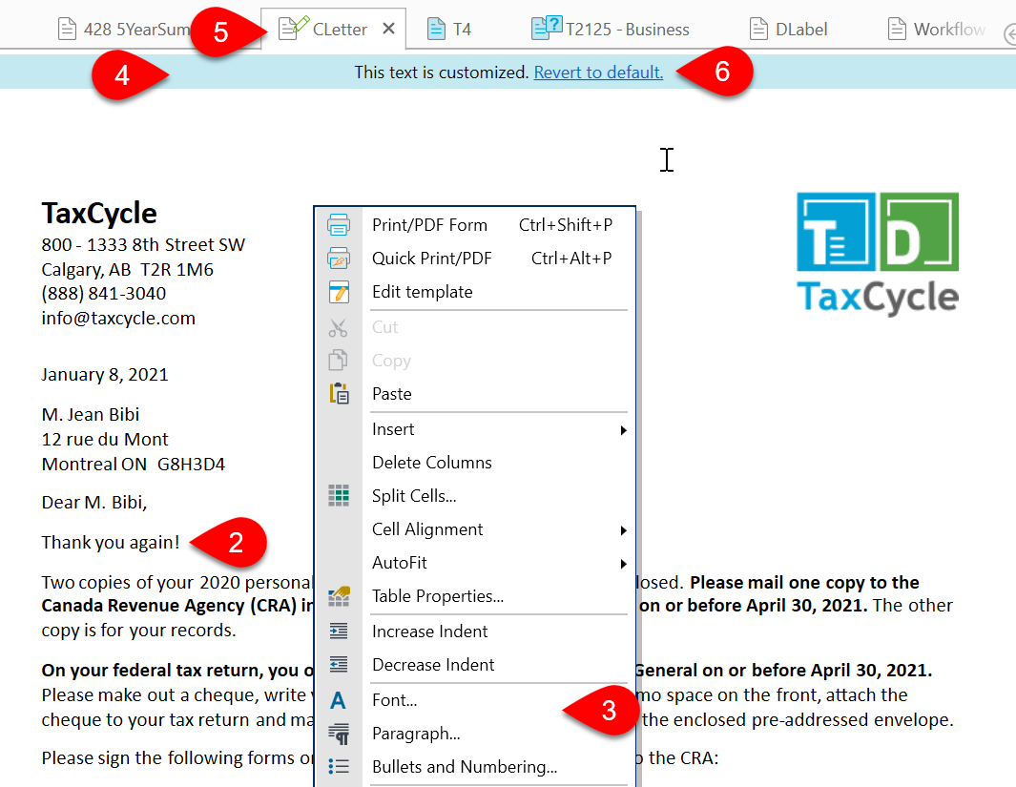The height and width of the screenshot is (787, 1016).
Task: Click the Montreal ON G8H3D4 address line
Action: [134, 465]
